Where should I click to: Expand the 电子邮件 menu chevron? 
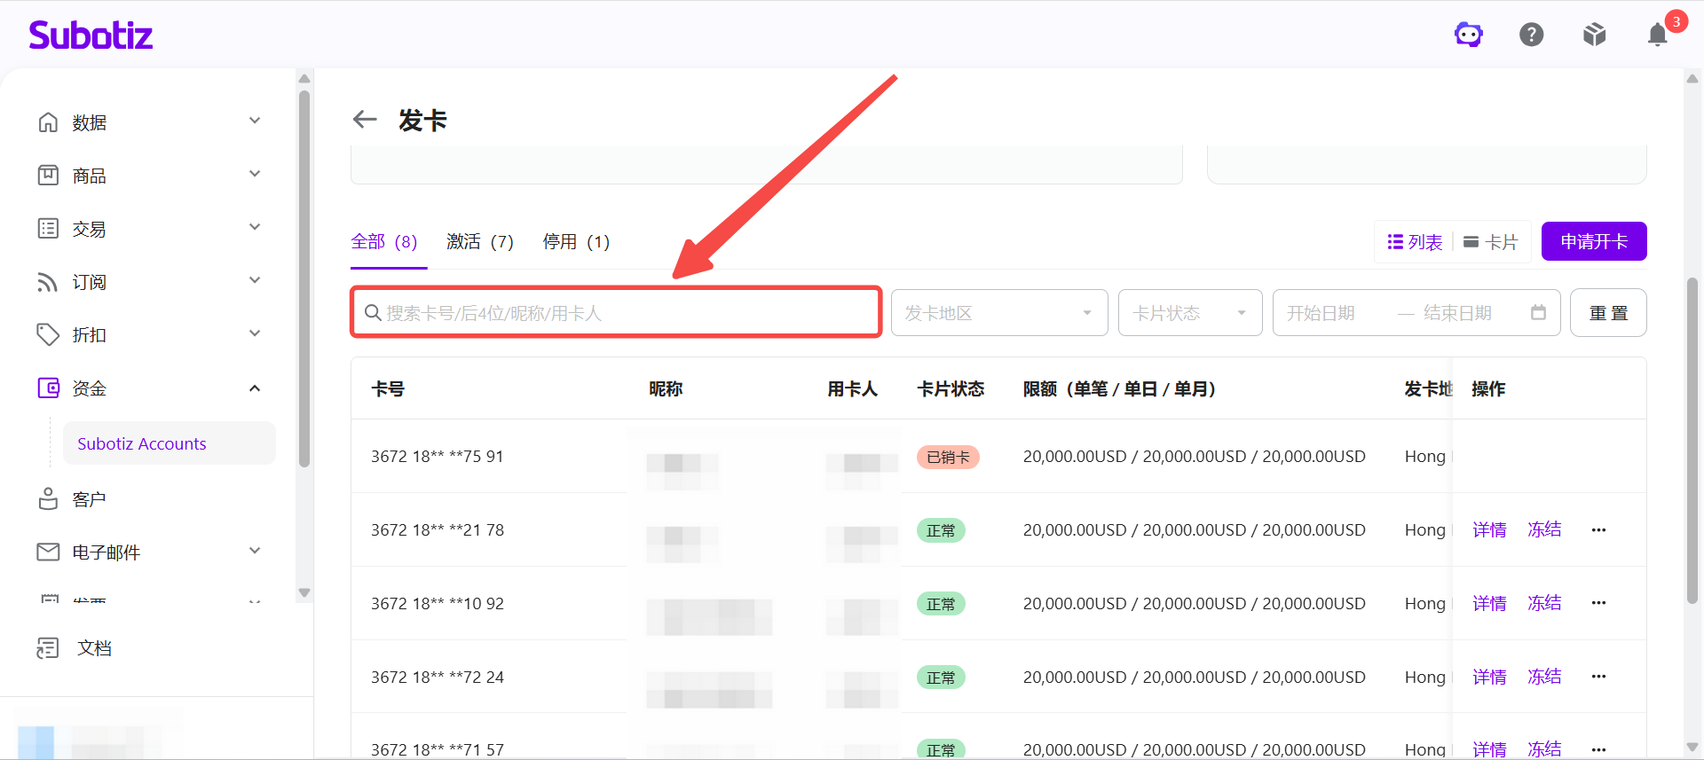click(x=255, y=551)
